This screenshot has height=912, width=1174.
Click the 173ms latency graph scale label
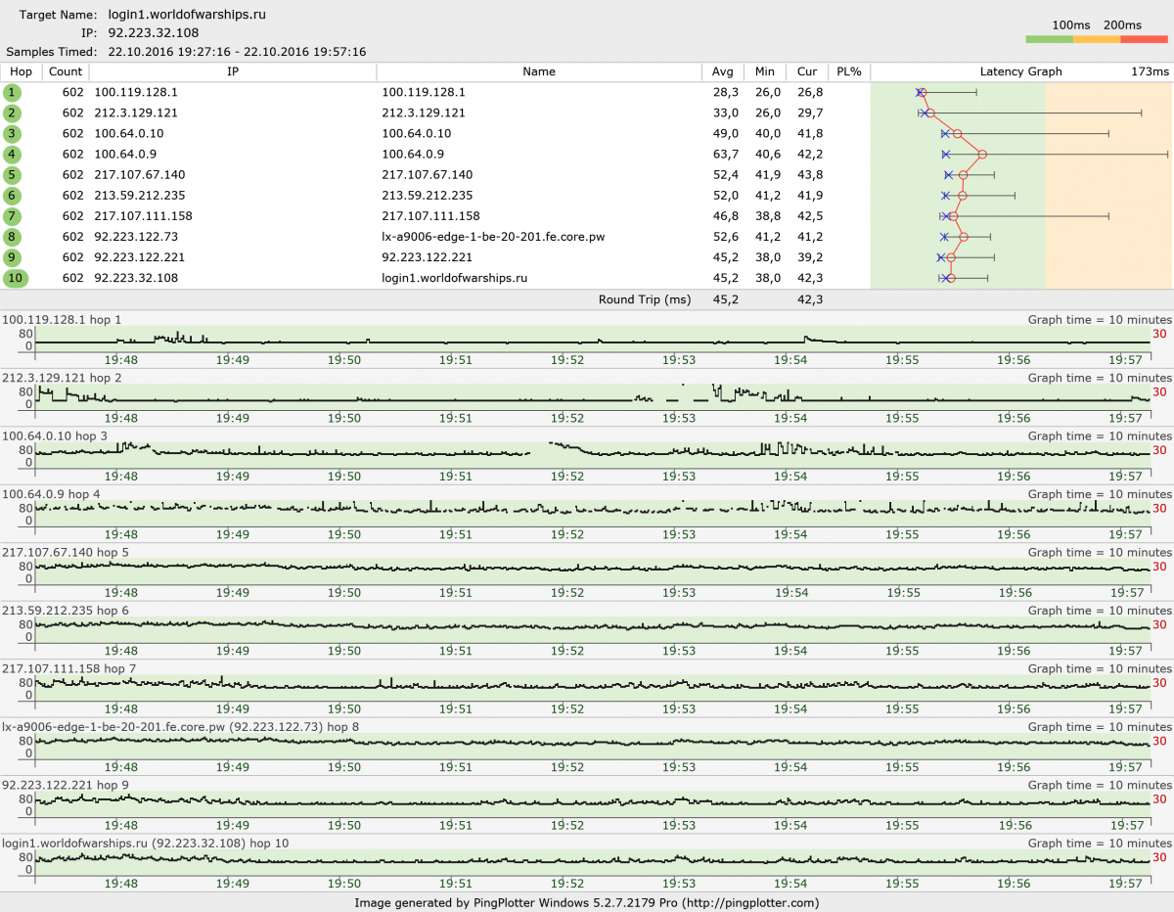click(1150, 71)
